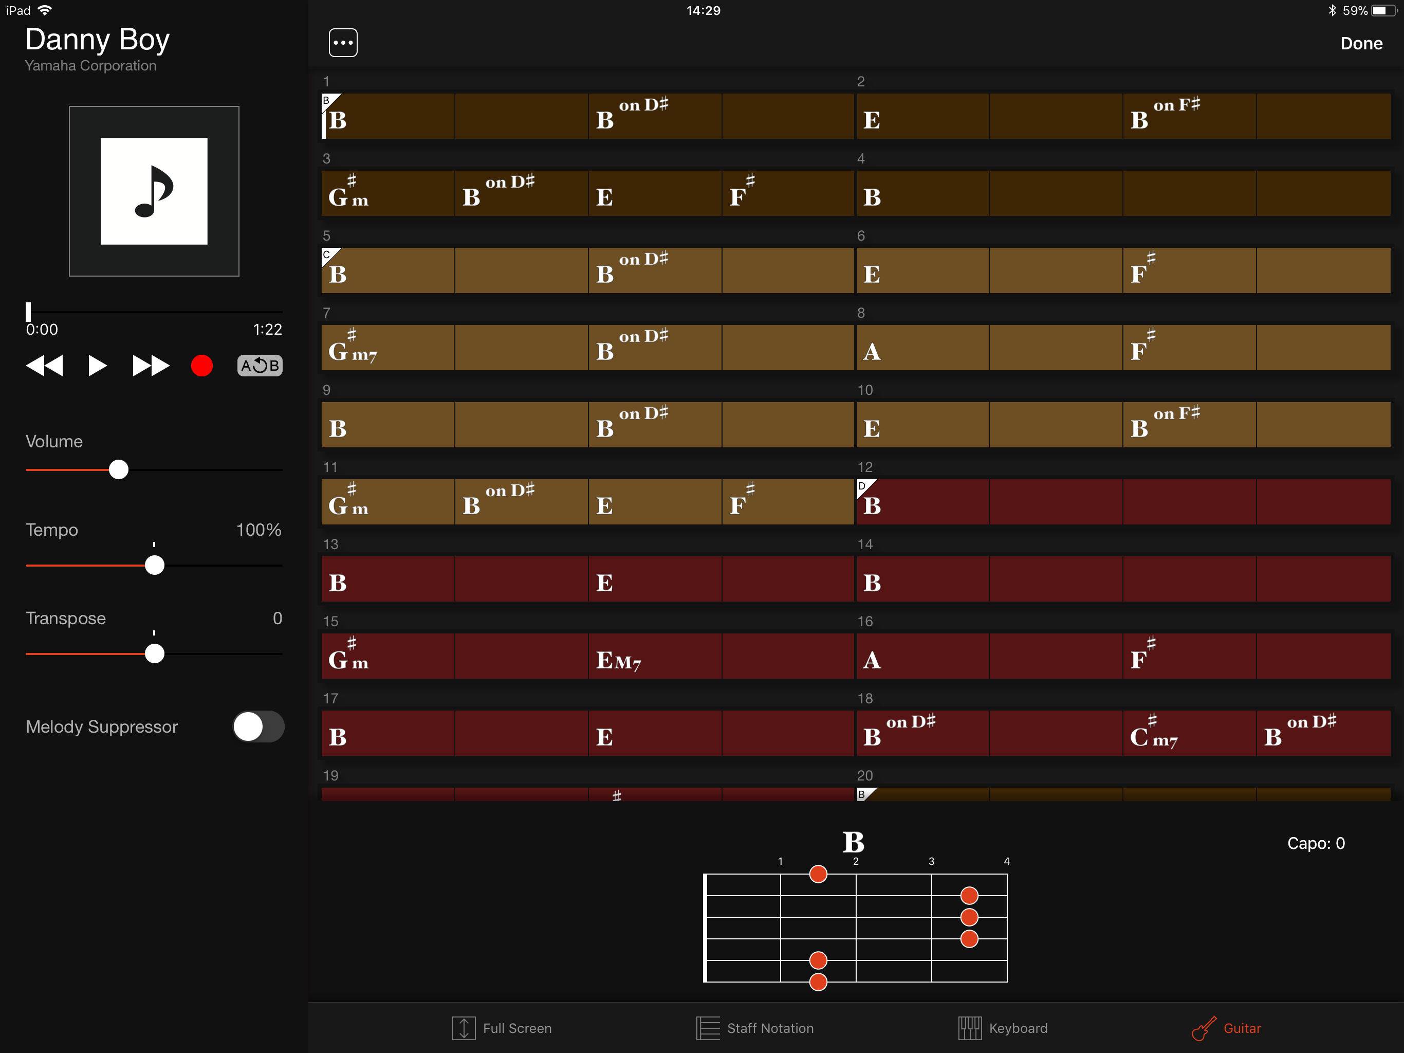
Task: Tap the rewind button
Action: (44, 366)
